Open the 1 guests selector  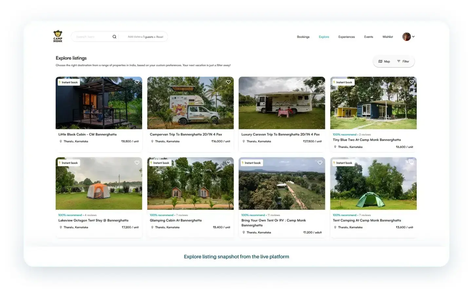[148, 37]
